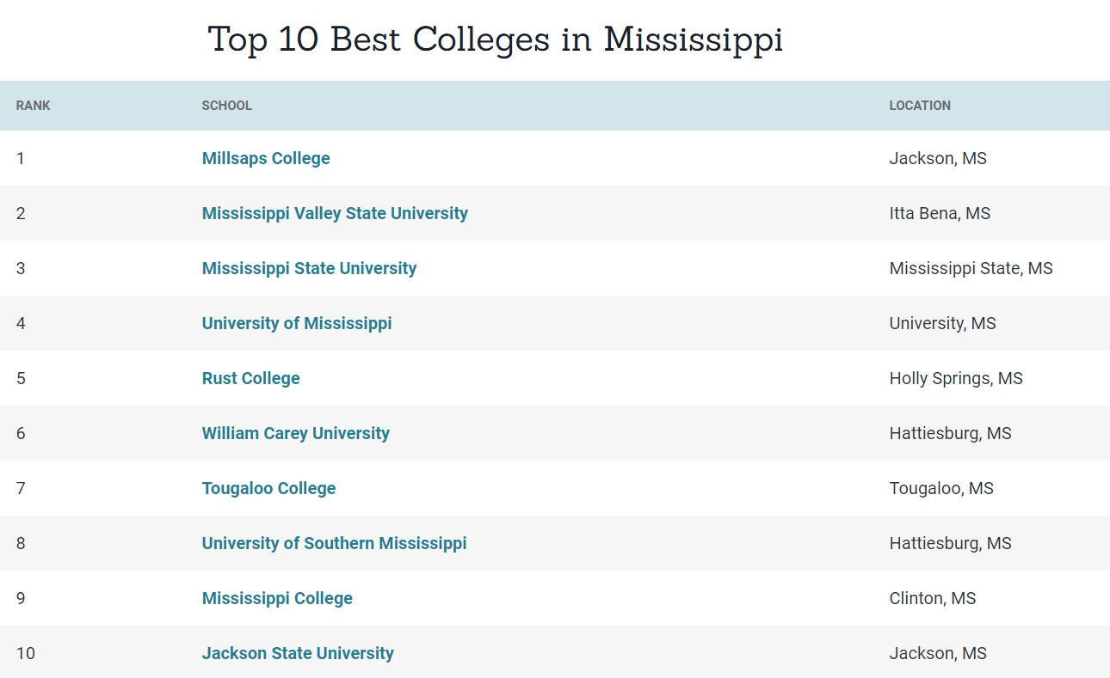Click the Mississippi State, MS location cell
Screen dimensions: 1110x678
[x=971, y=268]
